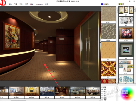Open scene thumbnail 商业03
This screenshot has width=136, height=101.
4,93
